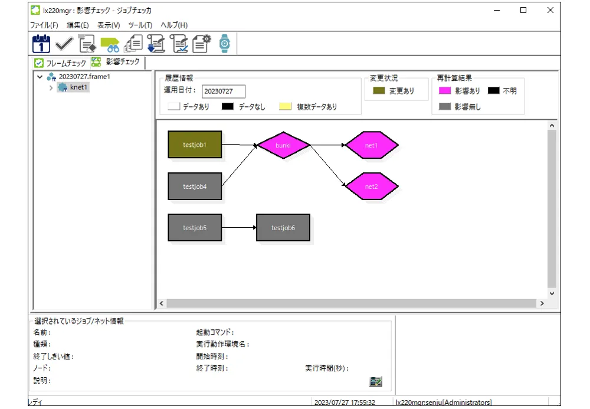The image size is (590, 409).
Task: Click the 変更あり olive color swatch
Action: coord(379,91)
